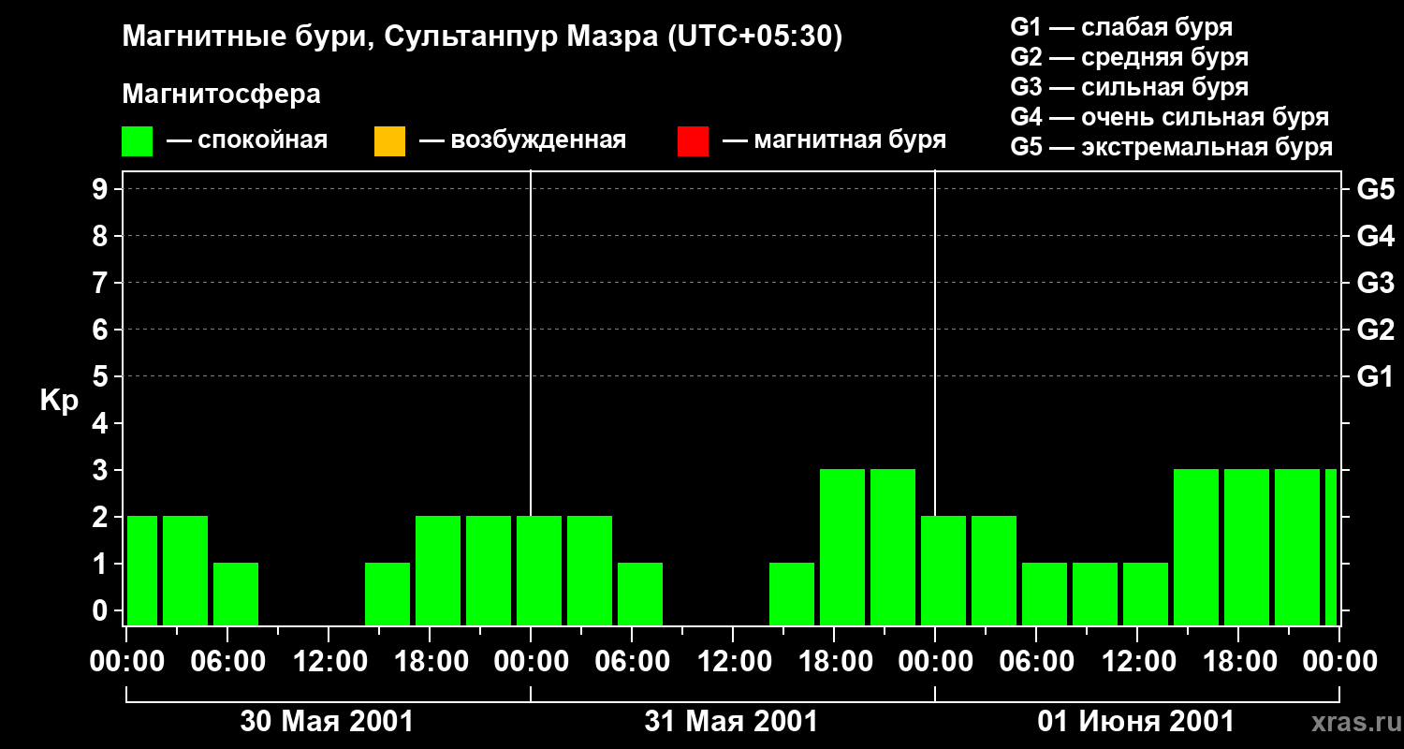Image resolution: width=1404 pixels, height=749 pixels.
Task: Click the G1 right-axis label at Kp 5
Action: pos(1375,376)
